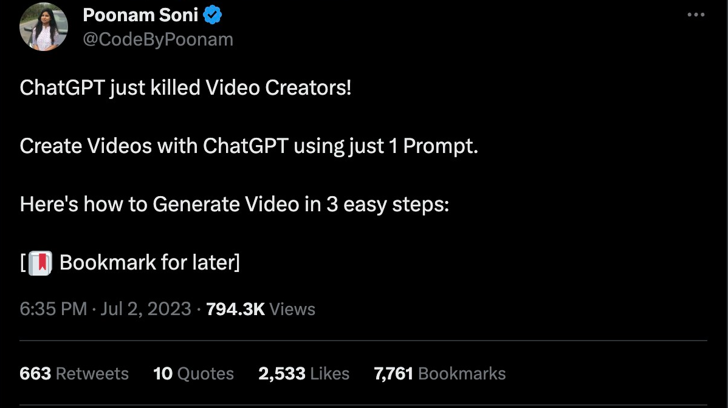Viewport: 728px width, 408px height.
Task: Open the @CodeByPoonam profile handle
Action: 158,39
